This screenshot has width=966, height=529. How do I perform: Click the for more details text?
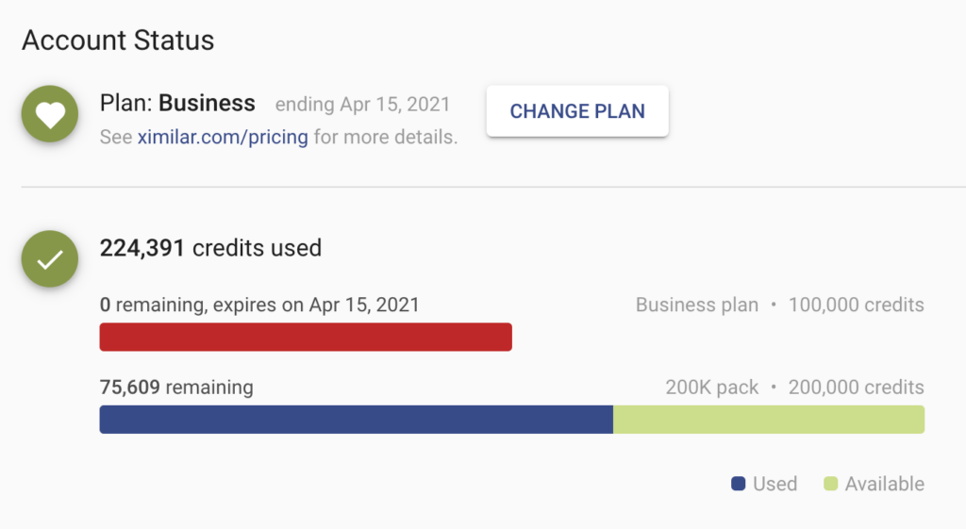pos(386,137)
